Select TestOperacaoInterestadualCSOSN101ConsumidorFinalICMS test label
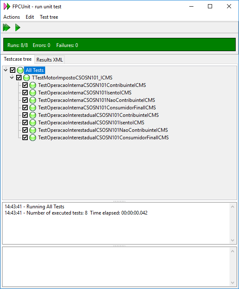 [104, 138]
